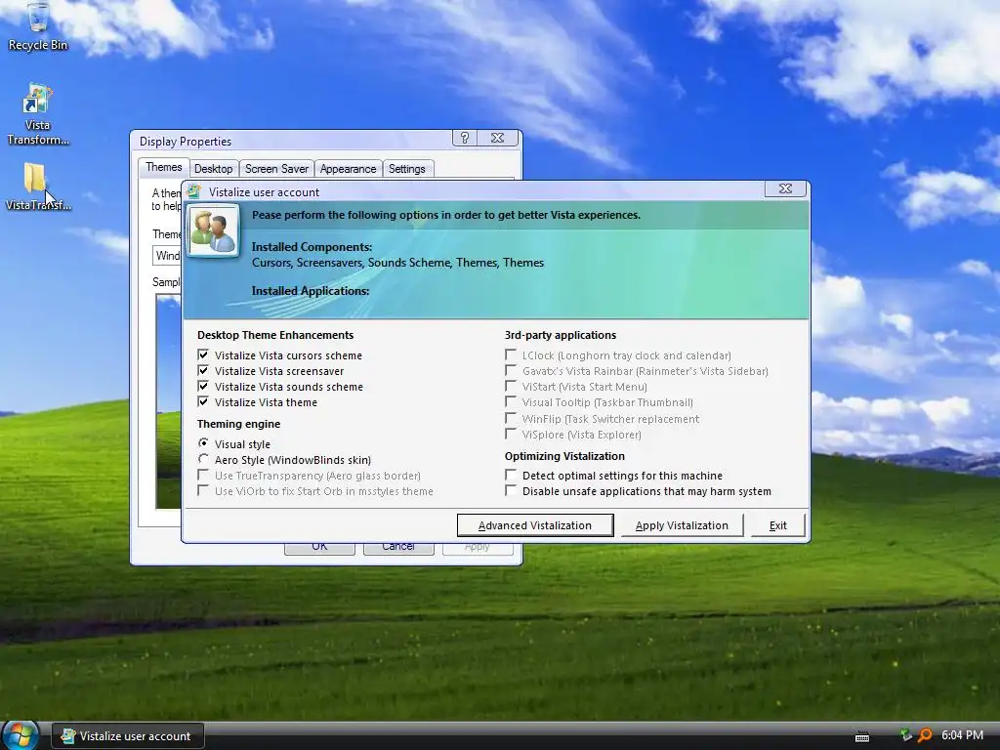This screenshot has height=750, width=1000.
Task: Click the Safely Remove Hardware tray icon
Action: 905,735
